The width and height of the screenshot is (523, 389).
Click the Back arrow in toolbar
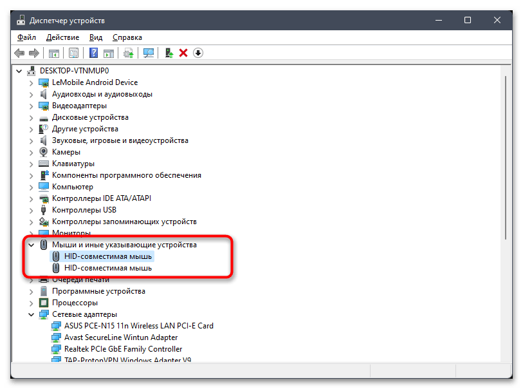coord(19,53)
